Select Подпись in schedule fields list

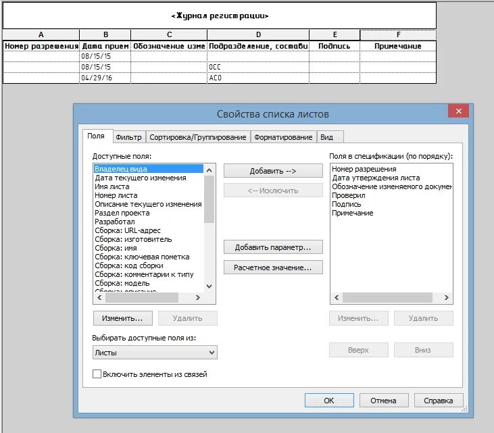point(391,204)
